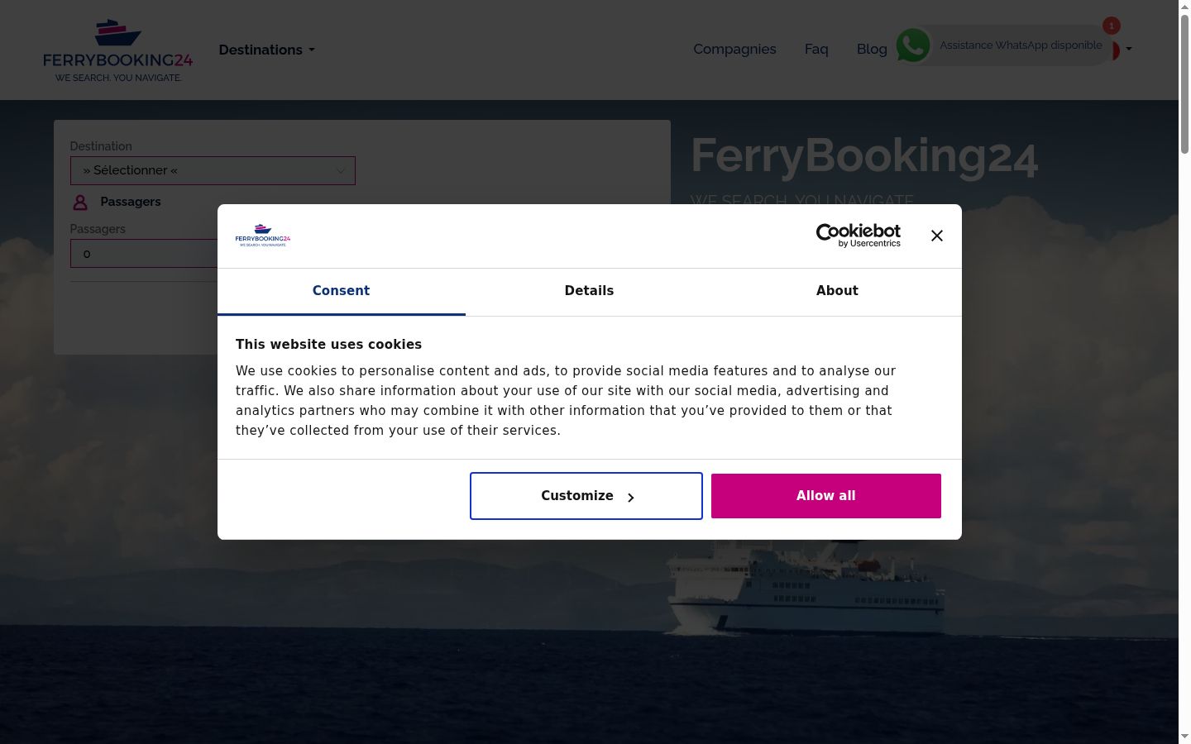Screen dimensions: 1191x744
Task: Switch to the Details tab
Action: (x=589, y=291)
